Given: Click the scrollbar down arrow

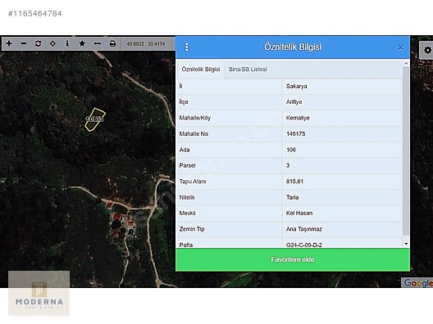Looking at the screenshot, I should (406, 244).
